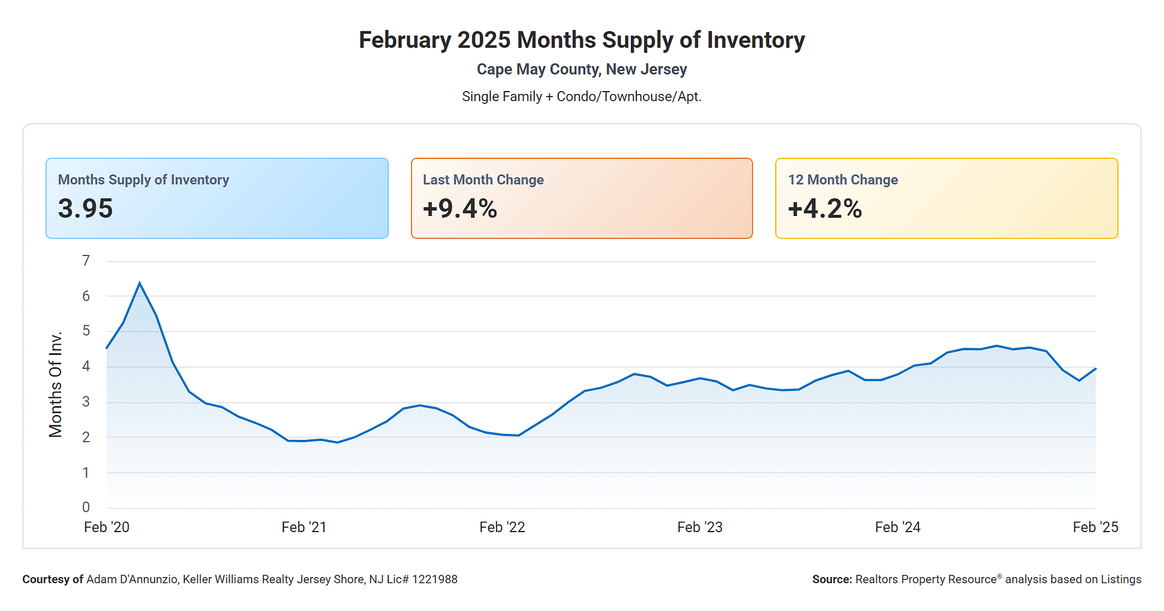Click the +4.2% change value
The image size is (1164, 611).
(824, 209)
